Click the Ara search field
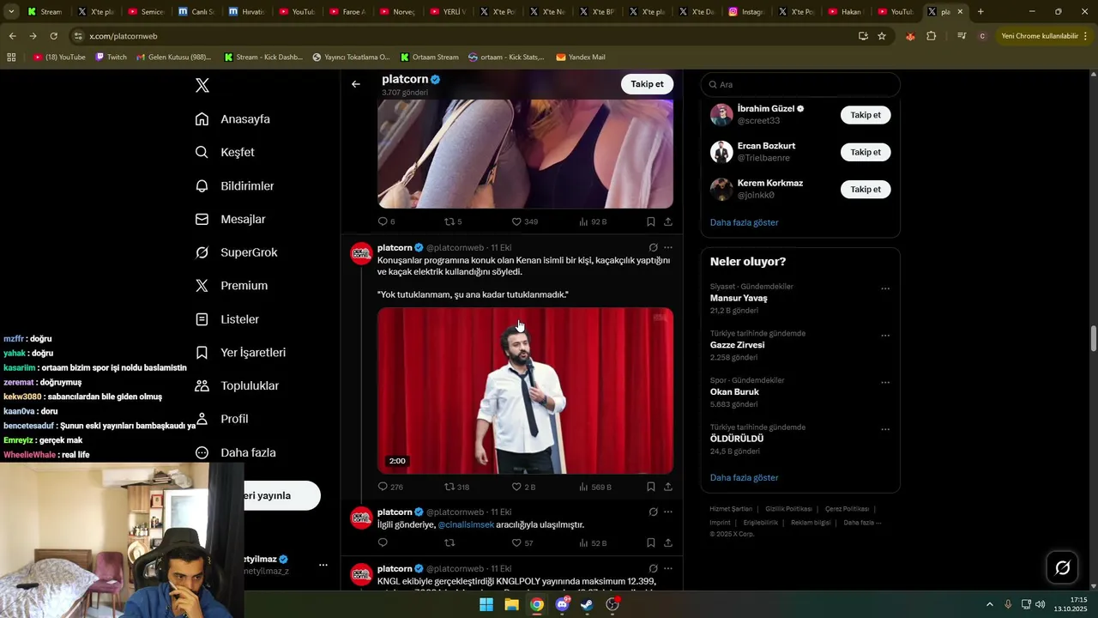The width and height of the screenshot is (1098, 618). [800, 85]
